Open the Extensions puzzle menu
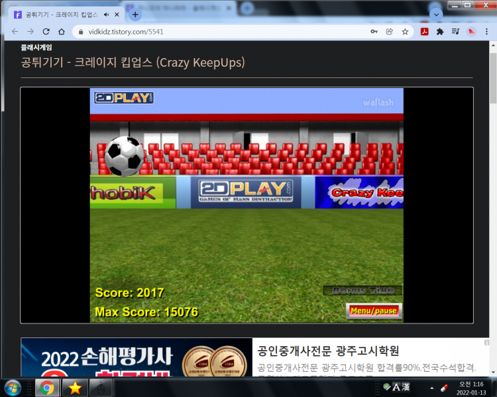Viewport: 497px width, 397px height. coord(440,32)
